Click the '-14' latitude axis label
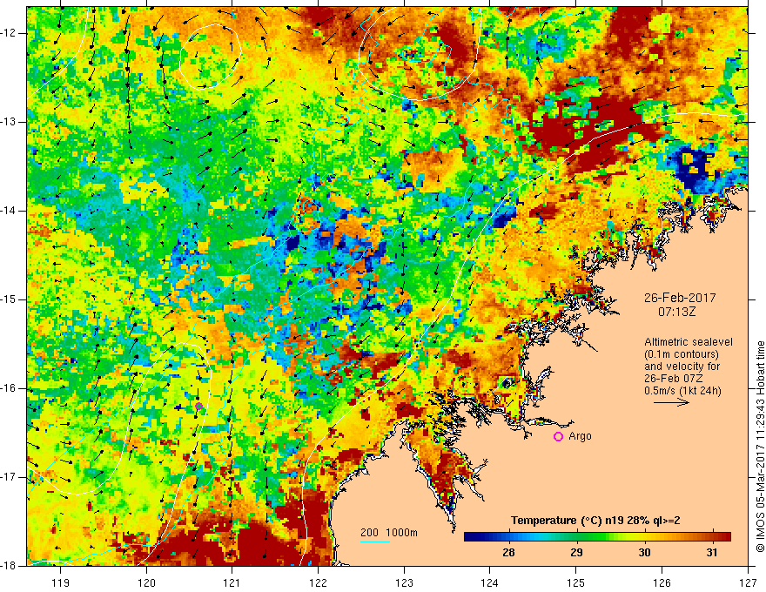 10,211
